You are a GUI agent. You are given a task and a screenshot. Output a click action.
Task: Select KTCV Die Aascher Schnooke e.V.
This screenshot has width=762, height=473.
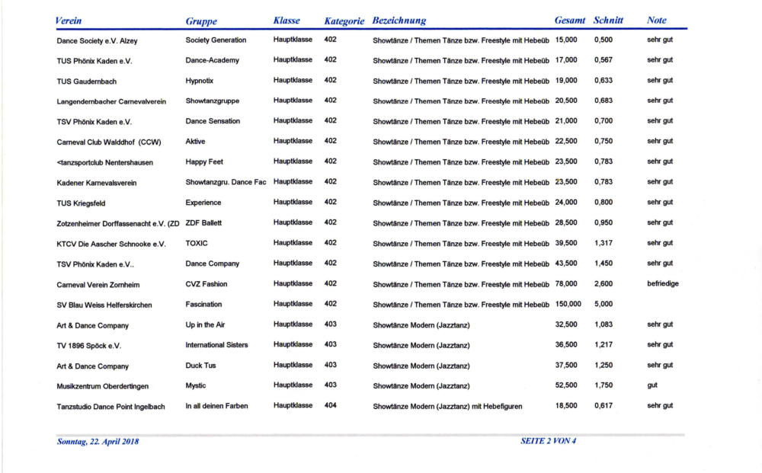click(x=111, y=244)
